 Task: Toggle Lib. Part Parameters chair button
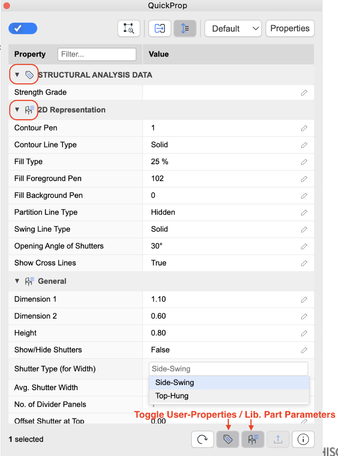(x=253, y=439)
